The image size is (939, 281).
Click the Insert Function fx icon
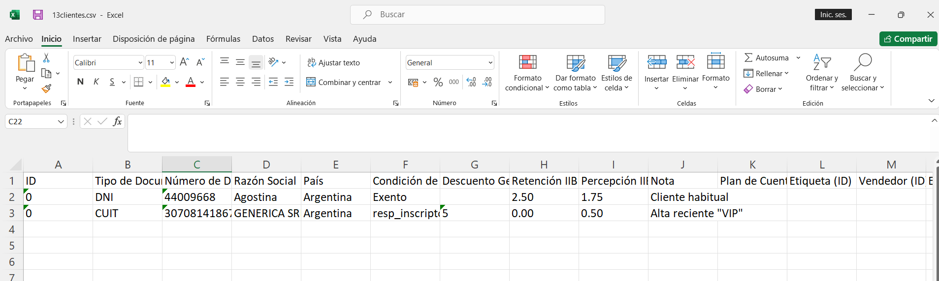click(117, 121)
